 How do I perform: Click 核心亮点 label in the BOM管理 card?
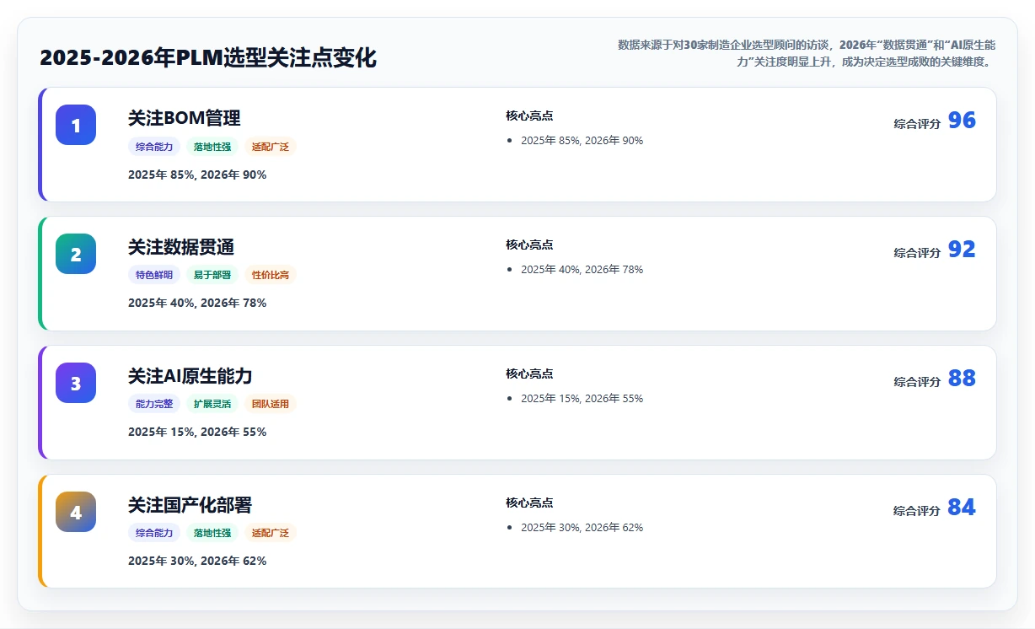529,116
